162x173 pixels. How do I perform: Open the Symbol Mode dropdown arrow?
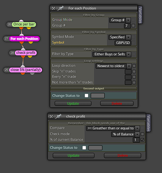point(128,37)
